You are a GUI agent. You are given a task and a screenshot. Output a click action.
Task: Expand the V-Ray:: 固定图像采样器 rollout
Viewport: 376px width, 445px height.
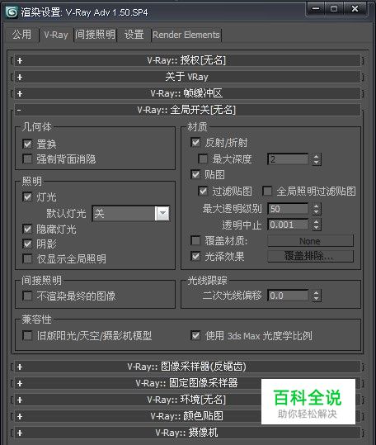(x=186, y=383)
